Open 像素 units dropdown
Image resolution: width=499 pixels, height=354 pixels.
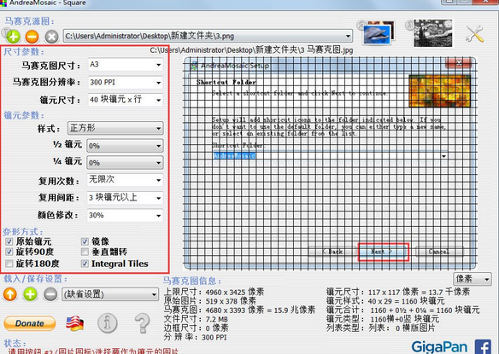(473, 279)
